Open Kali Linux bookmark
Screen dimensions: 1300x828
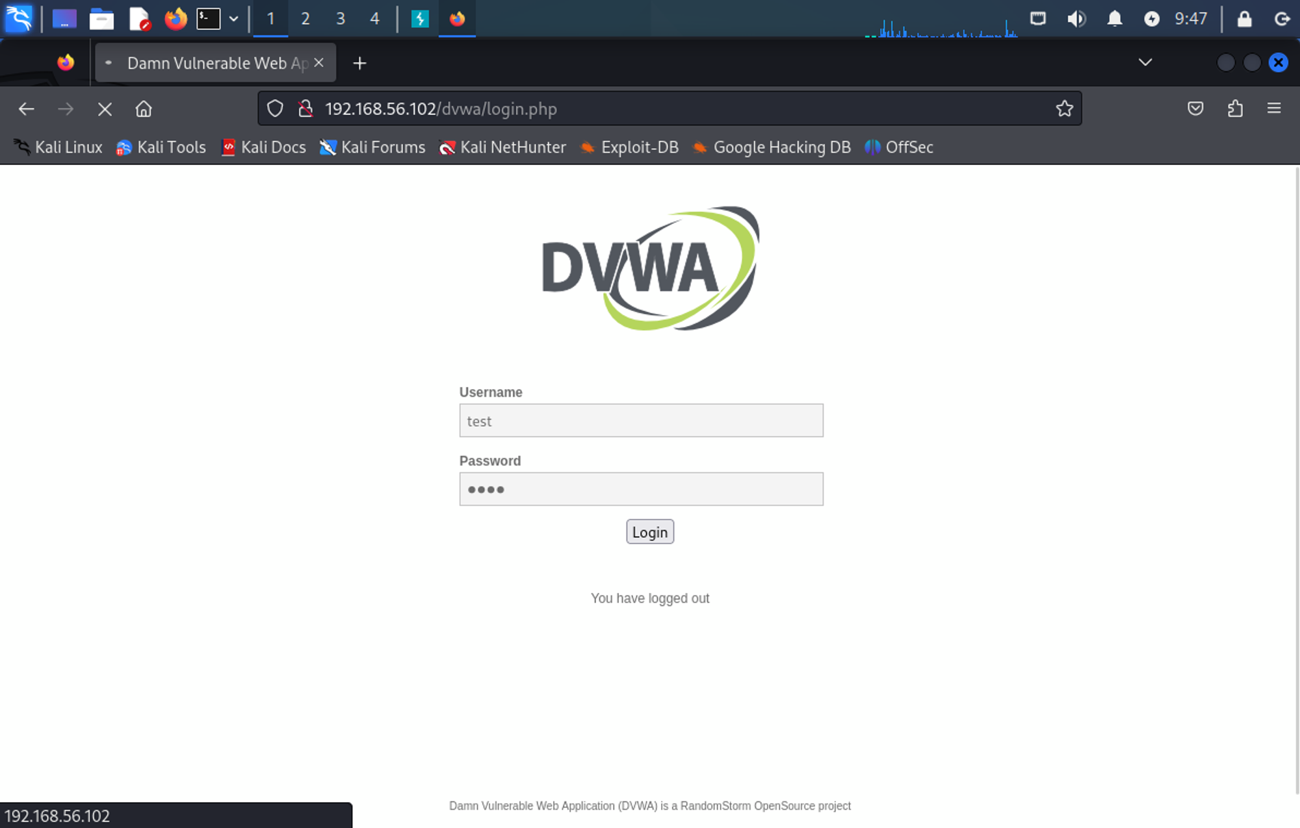click(x=58, y=147)
